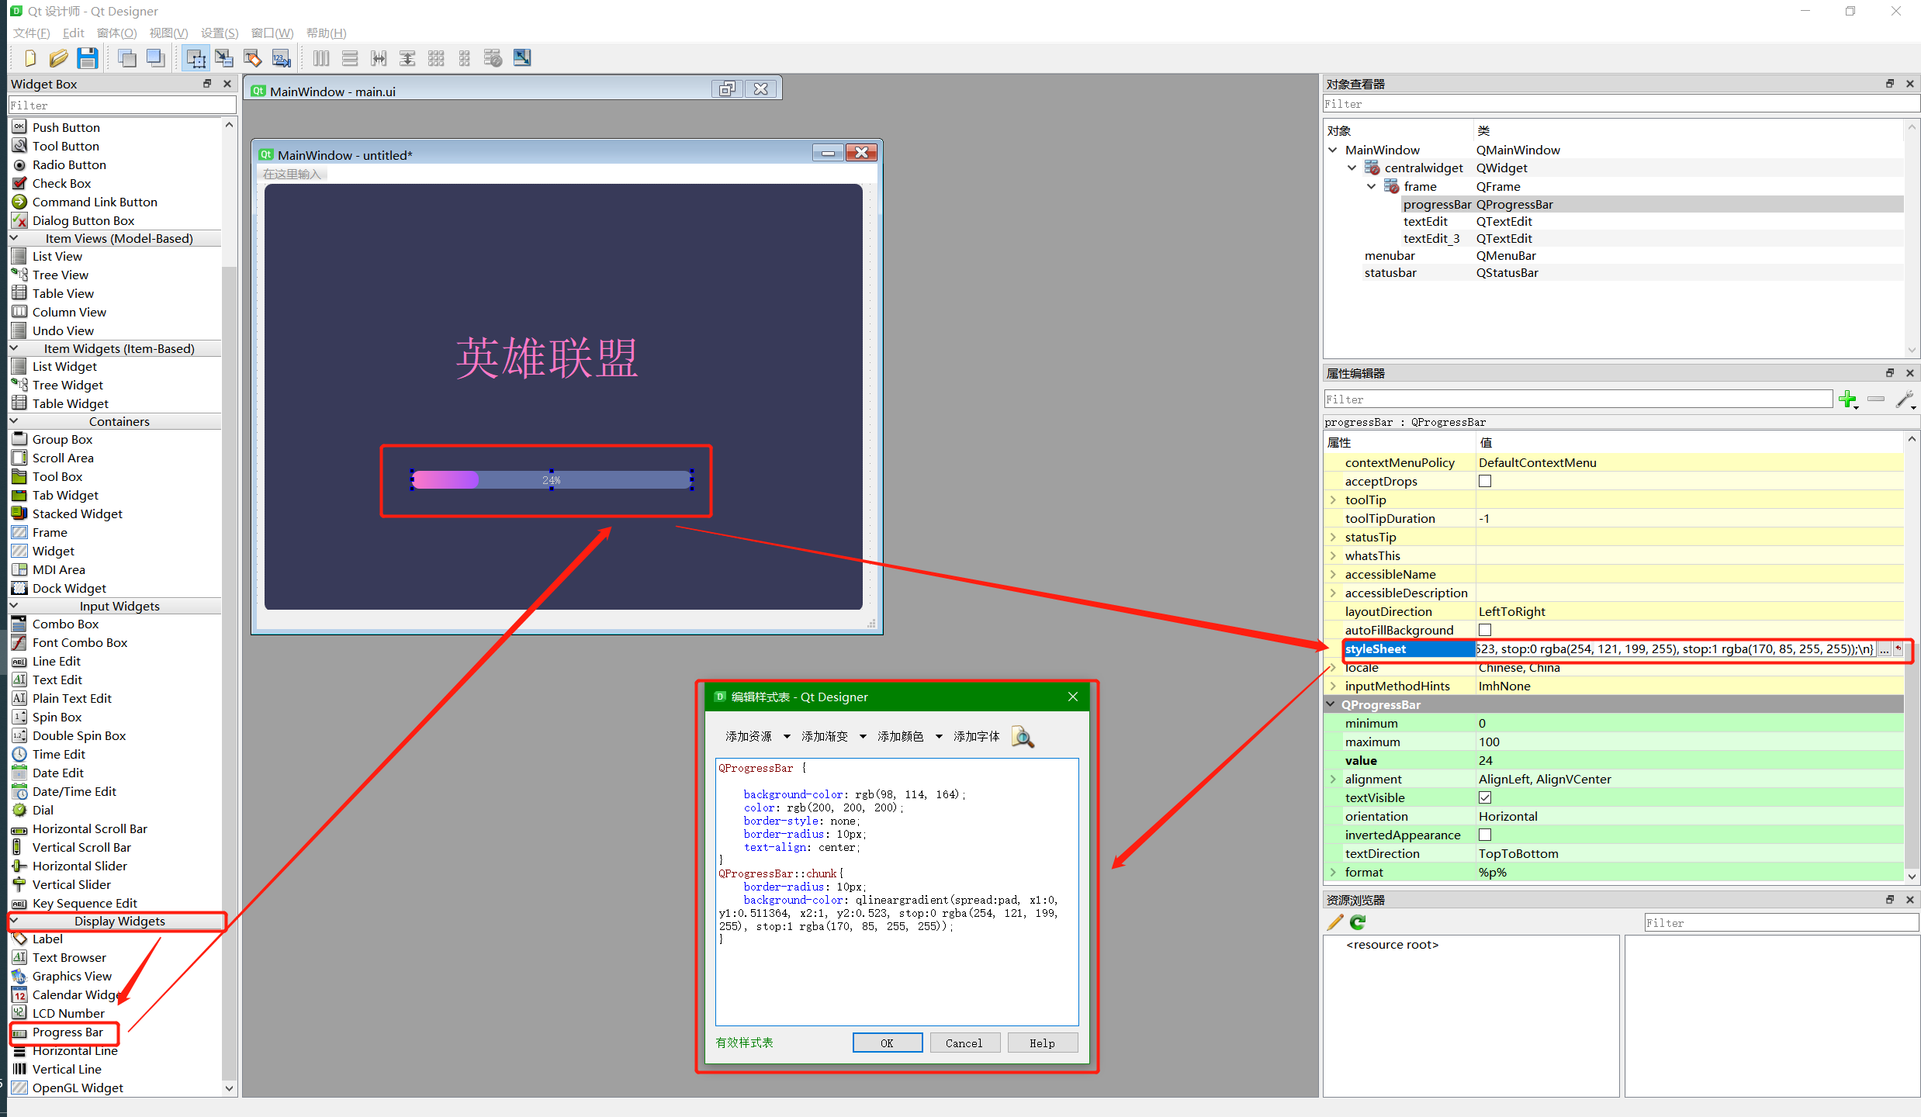Expand the alignment property row
Viewport: 1921px width, 1117px height.
(x=1333, y=779)
